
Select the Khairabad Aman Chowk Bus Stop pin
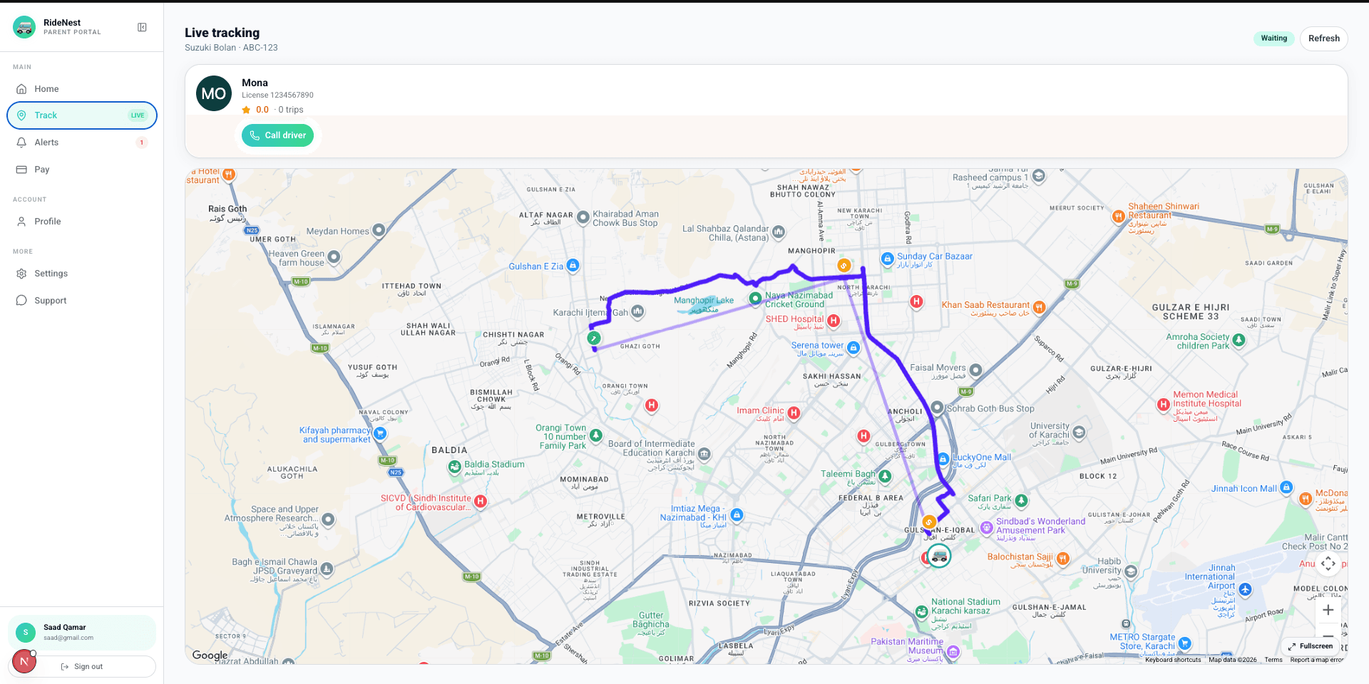coord(583,217)
